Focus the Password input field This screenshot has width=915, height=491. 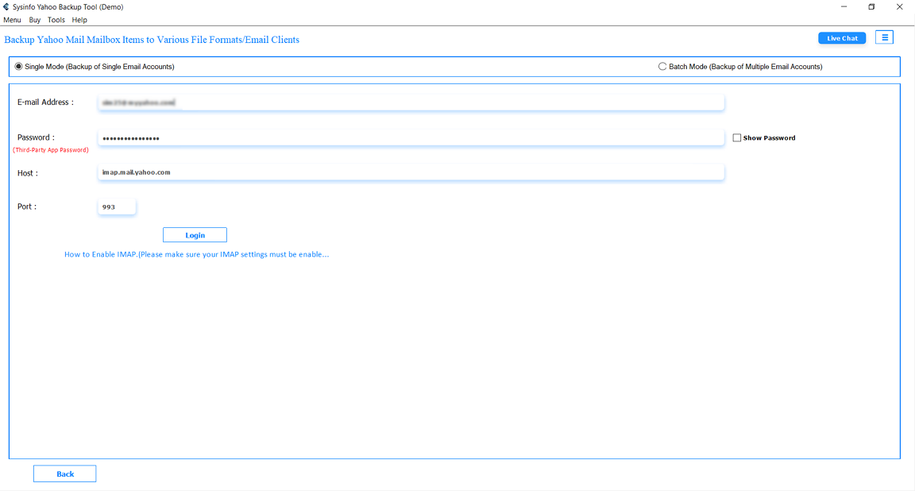point(411,137)
